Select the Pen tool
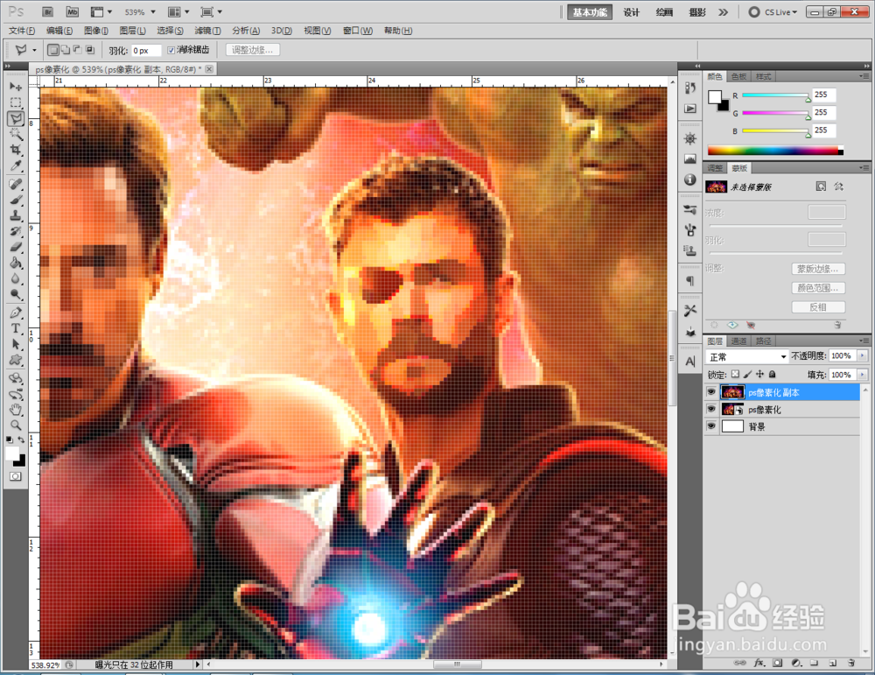This screenshot has height=675, width=875. click(x=16, y=313)
